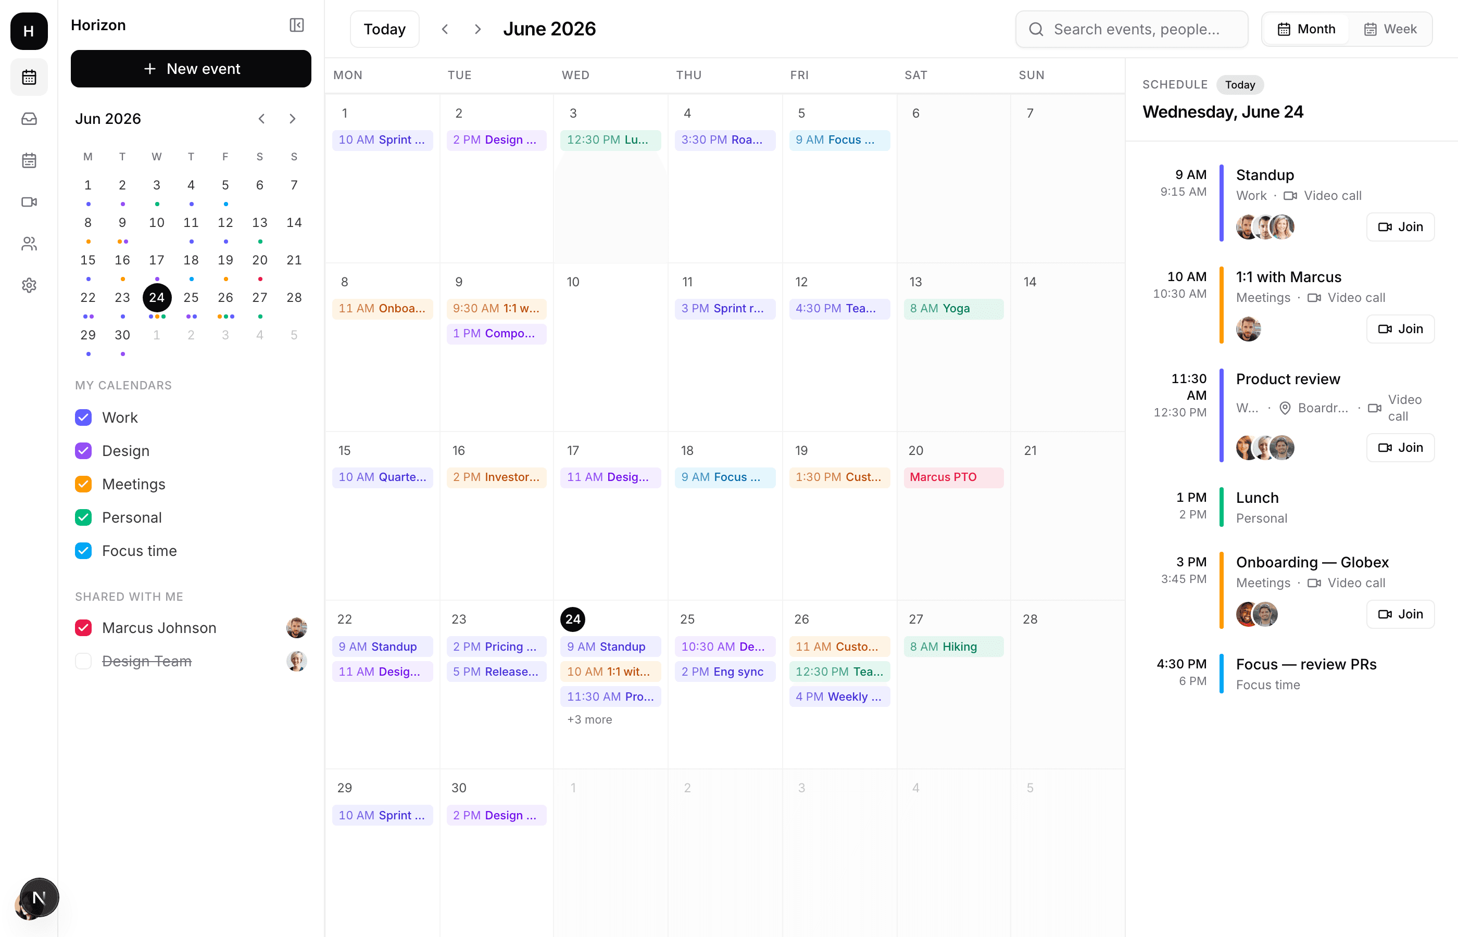Click the New event button

pyautogui.click(x=191, y=69)
